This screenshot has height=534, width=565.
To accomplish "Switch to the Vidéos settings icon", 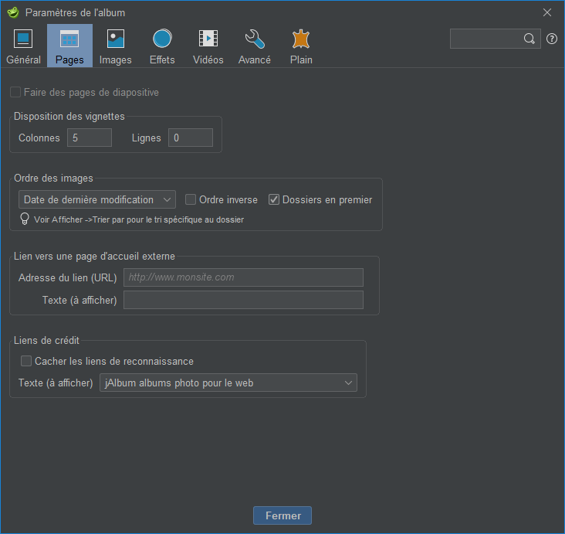I will (x=208, y=39).
